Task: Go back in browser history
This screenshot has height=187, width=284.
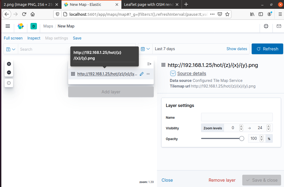Action: tap(7, 14)
